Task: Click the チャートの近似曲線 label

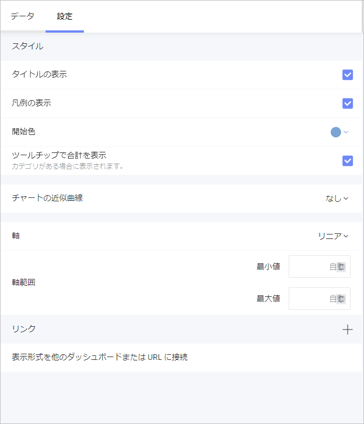Action: pos(47,198)
